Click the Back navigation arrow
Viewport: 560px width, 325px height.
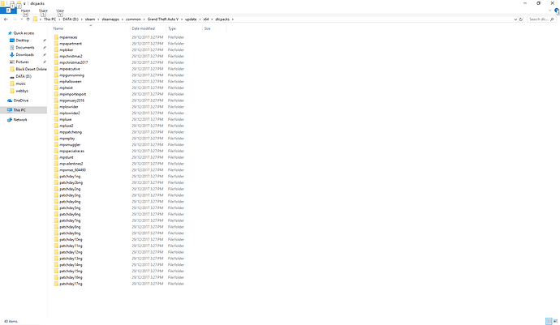click(x=6, y=19)
